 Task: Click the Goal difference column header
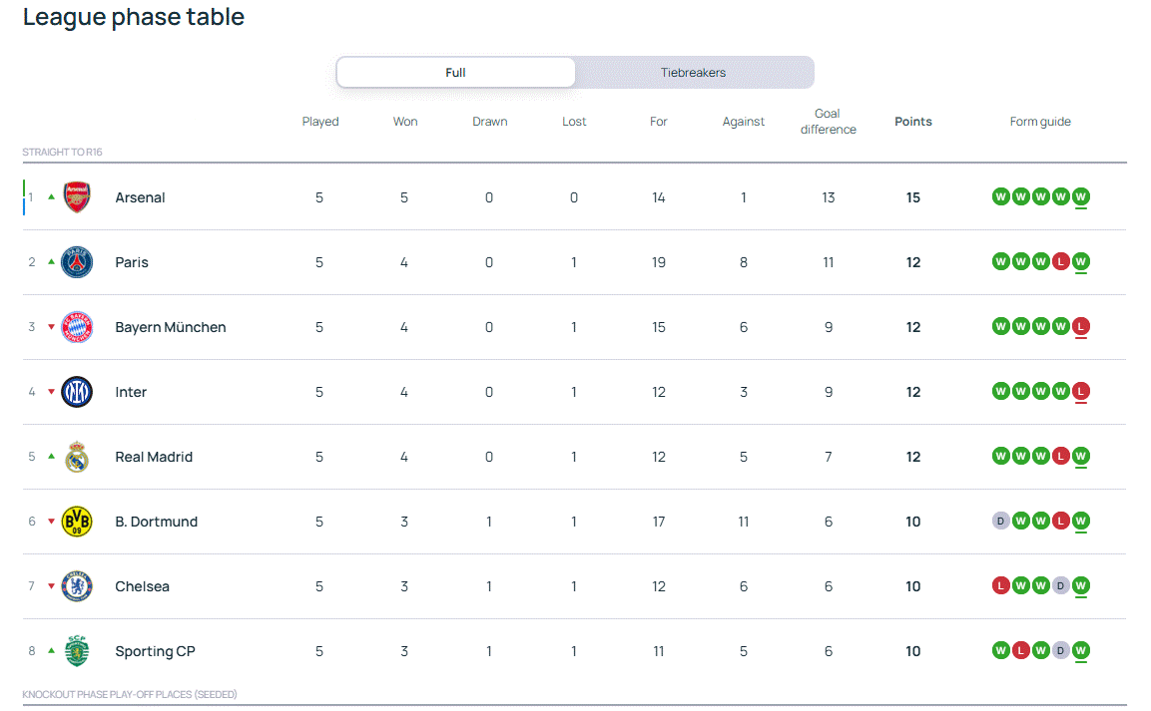tap(828, 122)
